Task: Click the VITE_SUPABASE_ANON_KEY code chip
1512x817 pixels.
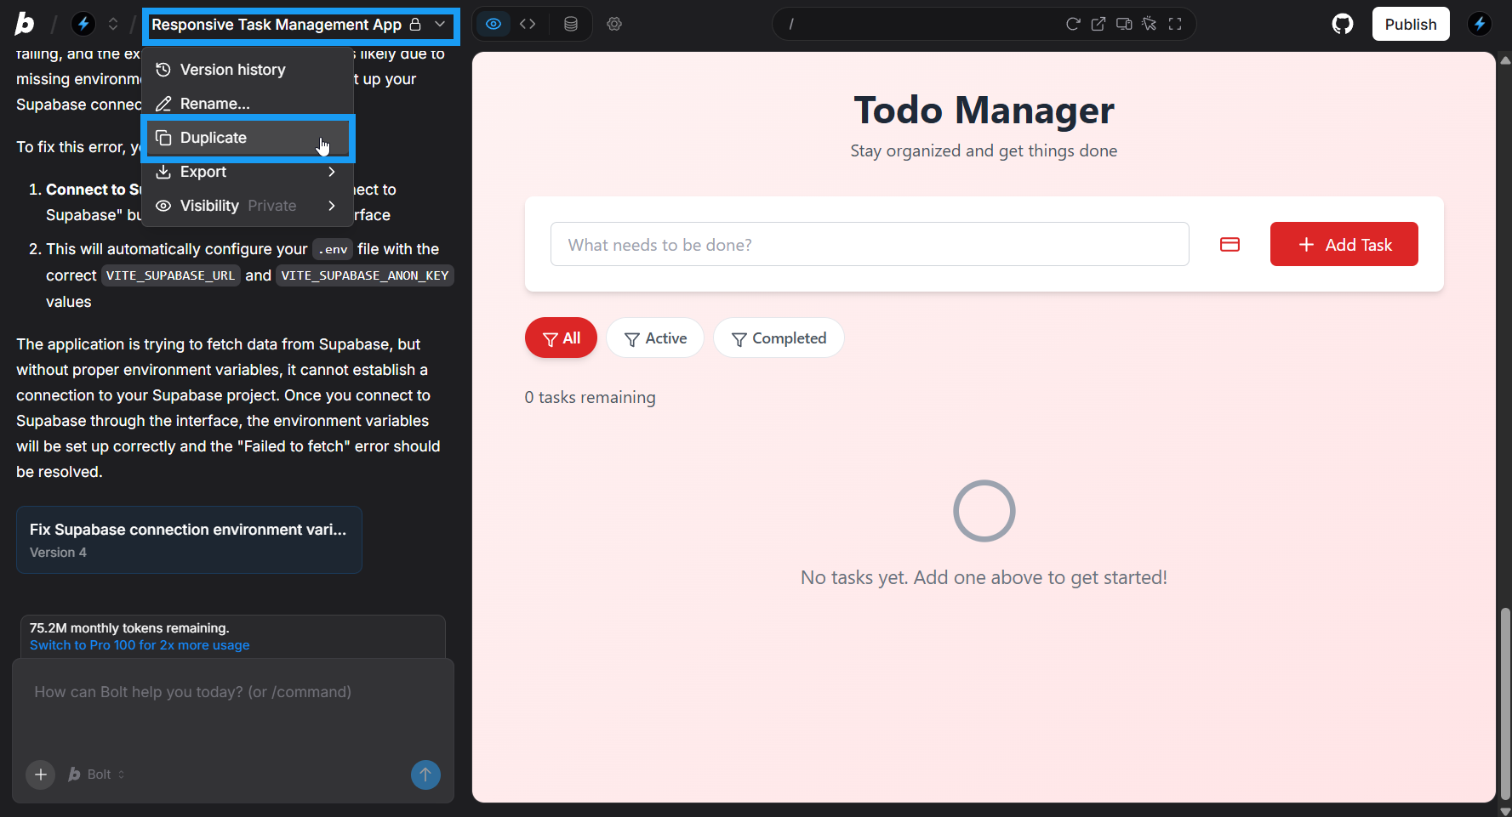Action: click(365, 275)
